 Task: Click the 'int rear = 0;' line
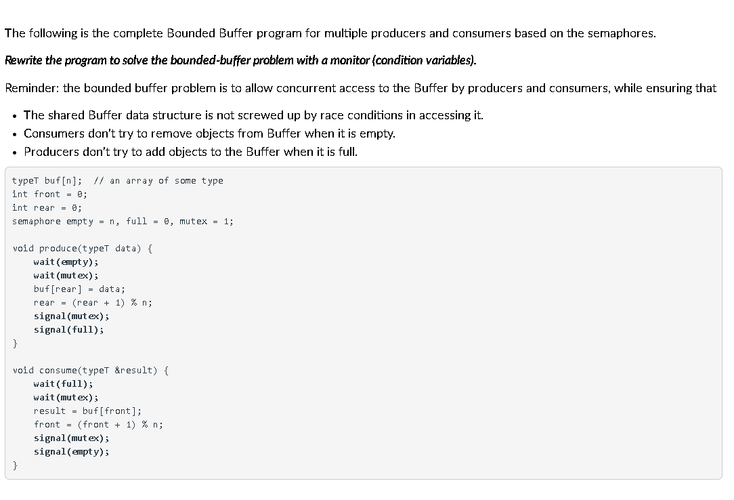point(47,208)
